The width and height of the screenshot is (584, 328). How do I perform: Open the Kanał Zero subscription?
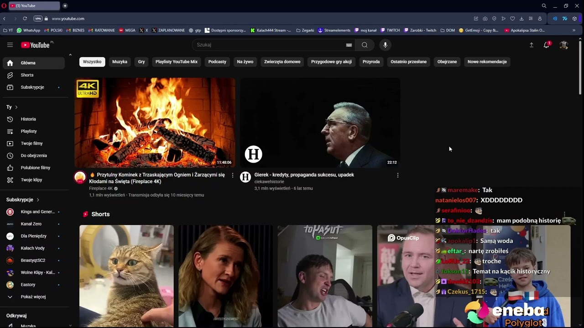click(x=34, y=224)
